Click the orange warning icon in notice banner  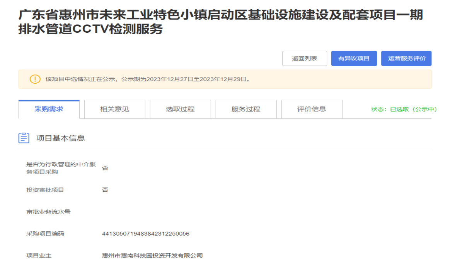click(x=35, y=79)
